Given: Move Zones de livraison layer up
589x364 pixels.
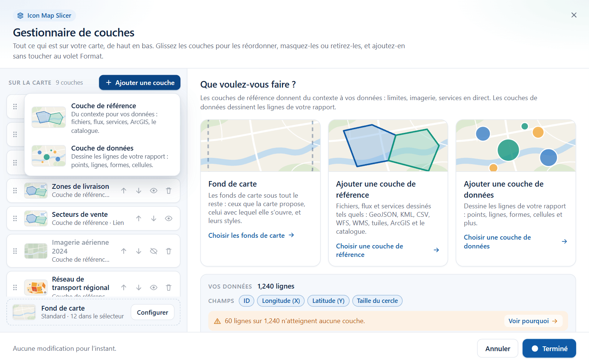Looking at the screenshot, I should [124, 191].
